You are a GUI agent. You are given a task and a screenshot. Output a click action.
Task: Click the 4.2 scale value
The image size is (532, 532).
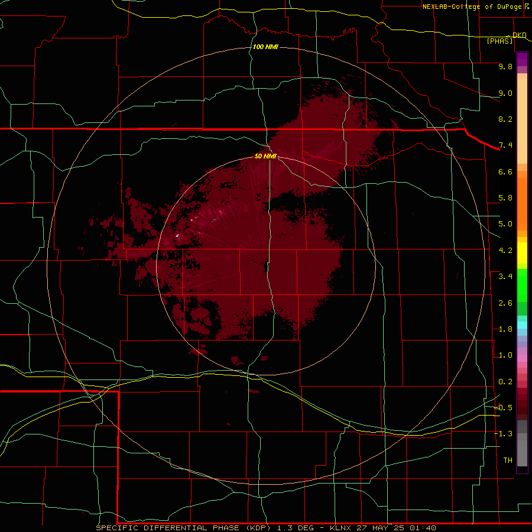point(505,251)
